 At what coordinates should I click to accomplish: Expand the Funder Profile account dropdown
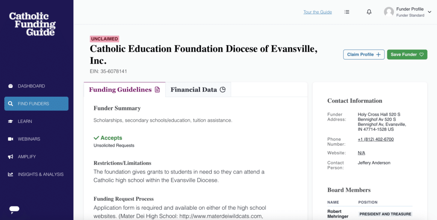coord(429,12)
